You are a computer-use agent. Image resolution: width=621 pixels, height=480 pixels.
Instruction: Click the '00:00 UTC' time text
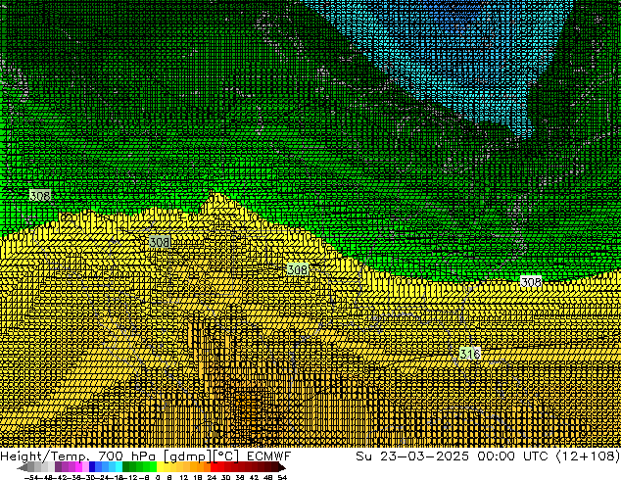tap(513, 456)
